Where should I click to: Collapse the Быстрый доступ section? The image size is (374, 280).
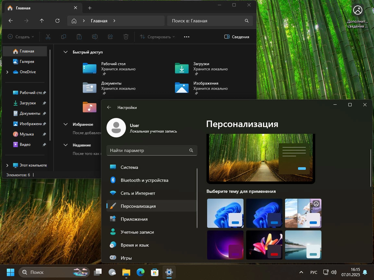[66, 52]
